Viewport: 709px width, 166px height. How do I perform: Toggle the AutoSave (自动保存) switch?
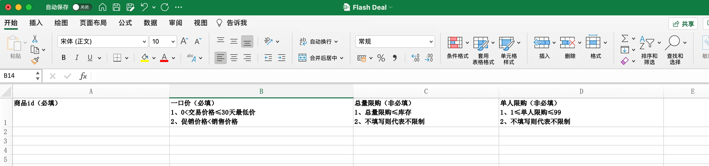[x=82, y=7]
